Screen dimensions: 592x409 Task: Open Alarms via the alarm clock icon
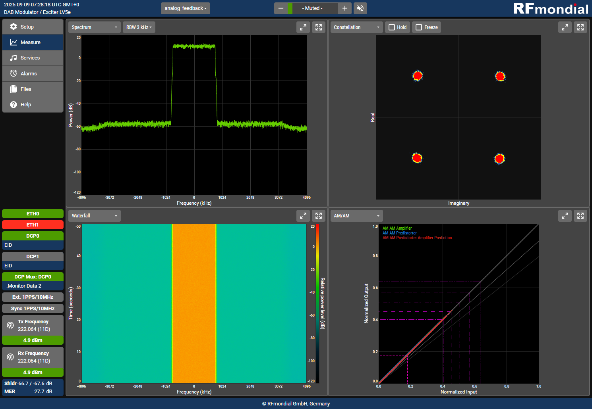tap(14, 73)
